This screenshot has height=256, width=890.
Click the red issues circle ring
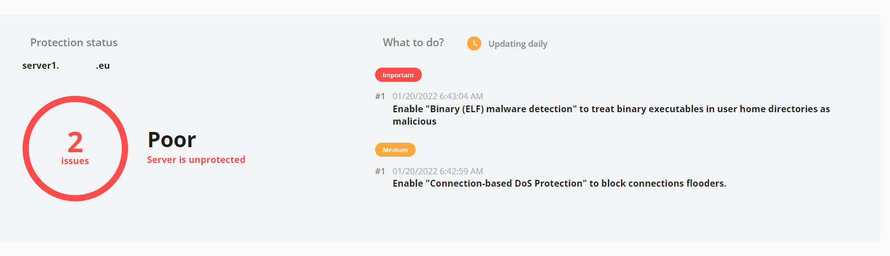27,149
